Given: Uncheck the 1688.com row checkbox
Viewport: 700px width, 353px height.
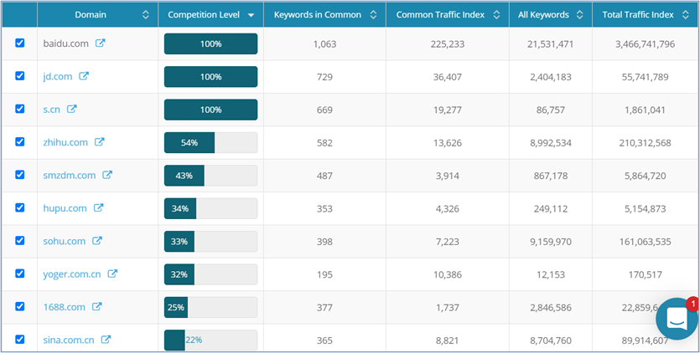Looking at the screenshot, I should pyautogui.click(x=19, y=307).
